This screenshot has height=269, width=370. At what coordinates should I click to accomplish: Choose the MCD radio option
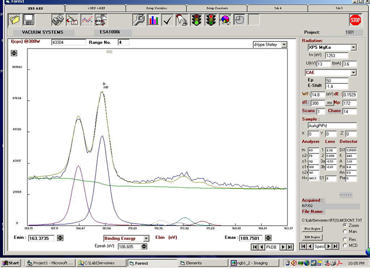pos(345,245)
